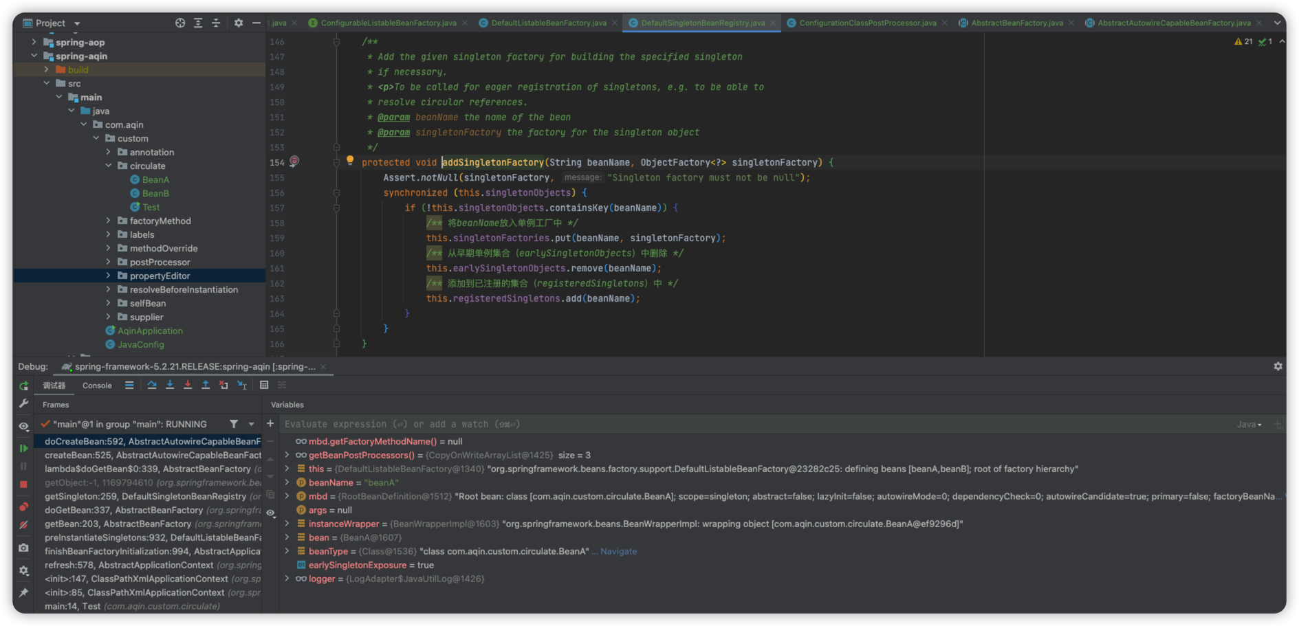Expand the annotation package
This screenshot has height=626, width=1299.
pyautogui.click(x=108, y=152)
